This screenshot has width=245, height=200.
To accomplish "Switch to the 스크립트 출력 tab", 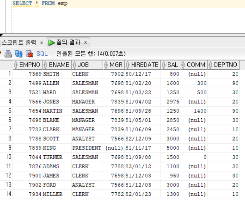I will [18, 43].
